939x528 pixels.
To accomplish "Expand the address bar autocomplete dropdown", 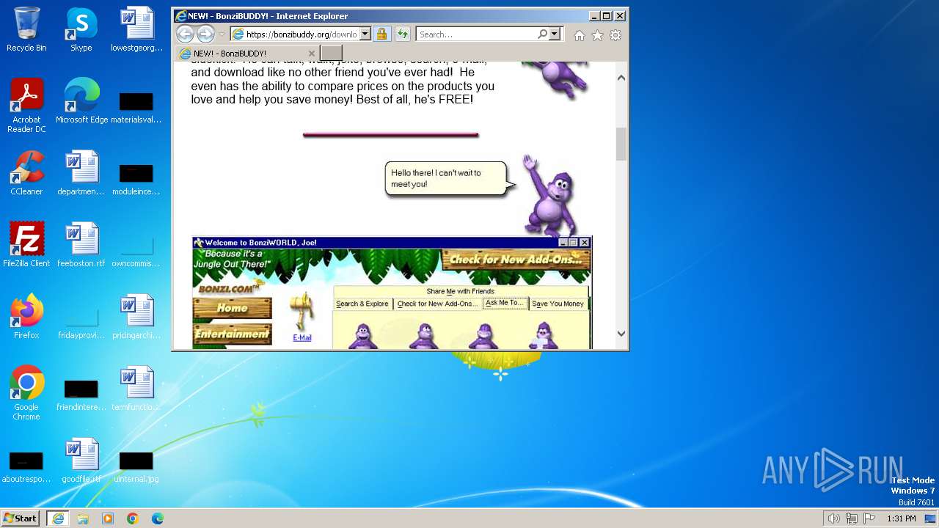I will click(x=365, y=34).
